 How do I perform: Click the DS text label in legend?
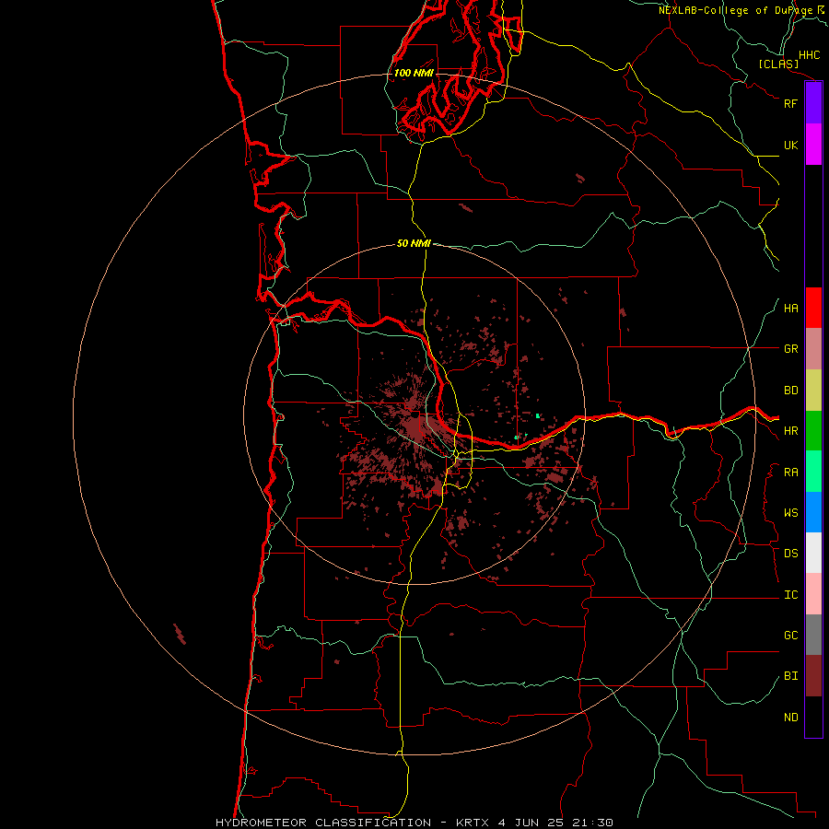(x=790, y=553)
